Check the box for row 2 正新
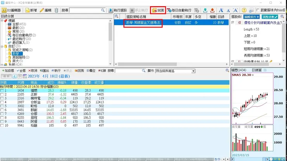Screen dimensions: 287x161 point(2,94)
